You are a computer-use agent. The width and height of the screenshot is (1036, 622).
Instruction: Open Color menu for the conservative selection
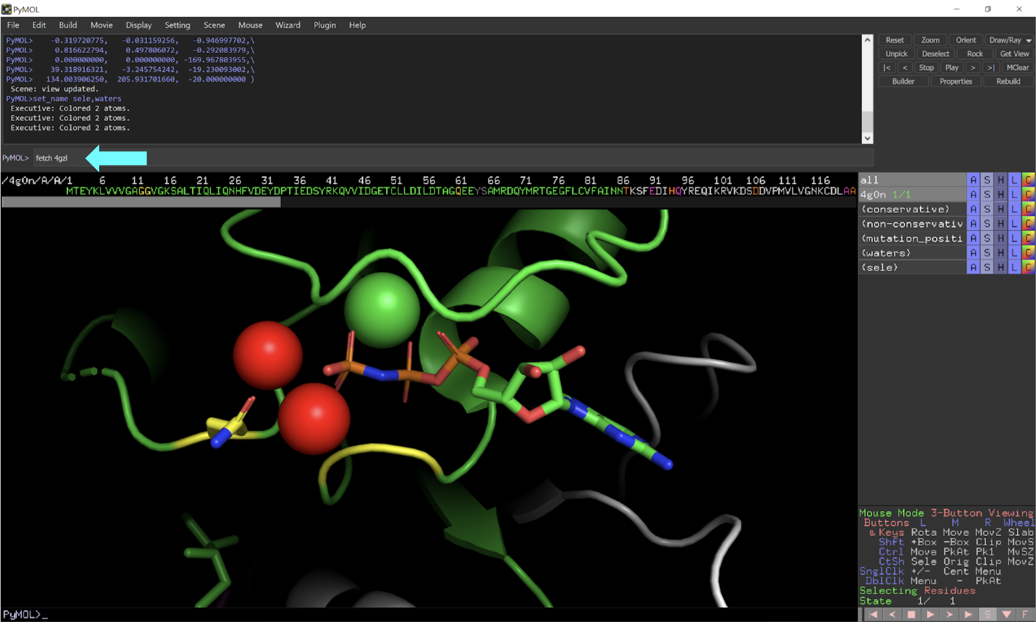click(x=1028, y=209)
